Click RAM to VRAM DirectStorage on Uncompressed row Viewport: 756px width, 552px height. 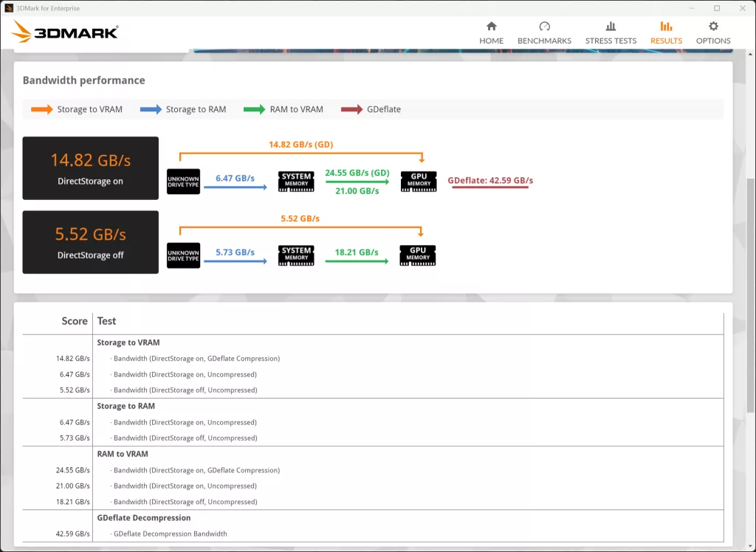tap(373, 486)
